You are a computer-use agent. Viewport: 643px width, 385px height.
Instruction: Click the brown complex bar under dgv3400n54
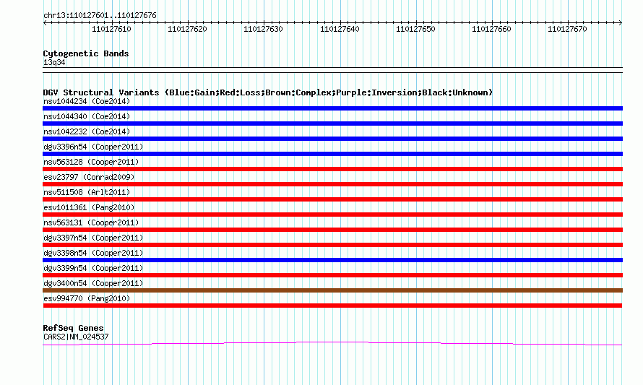coord(332,290)
